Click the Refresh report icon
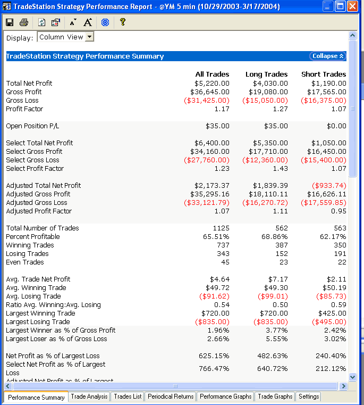Screen dimensions: 364x405 coord(41,22)
